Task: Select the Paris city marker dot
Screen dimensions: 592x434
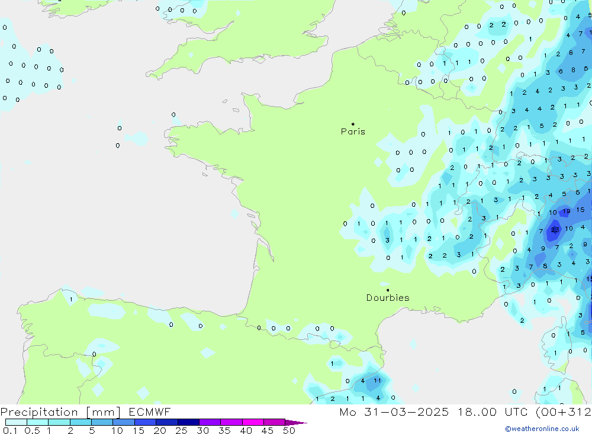Action: (353, 124)
